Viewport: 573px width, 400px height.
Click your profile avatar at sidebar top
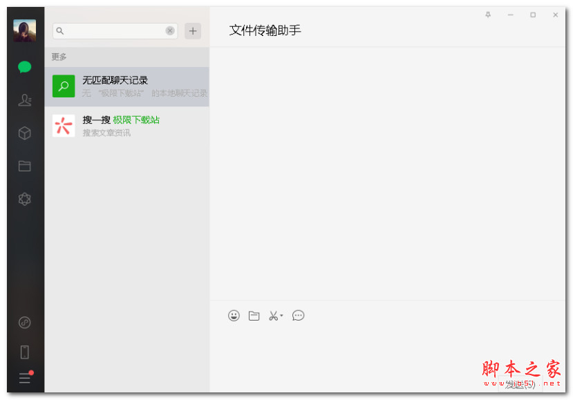point(24,30)
